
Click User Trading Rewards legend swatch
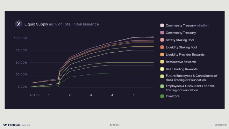pos(162,69)
